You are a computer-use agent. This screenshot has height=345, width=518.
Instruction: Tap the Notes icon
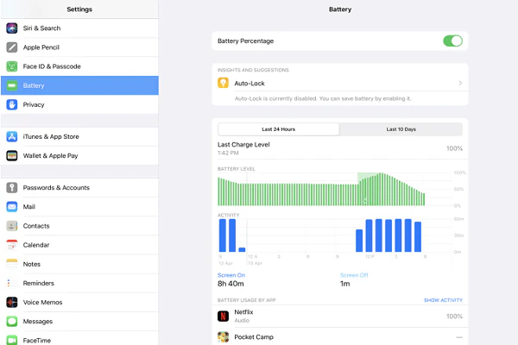[x=12, y=264]
